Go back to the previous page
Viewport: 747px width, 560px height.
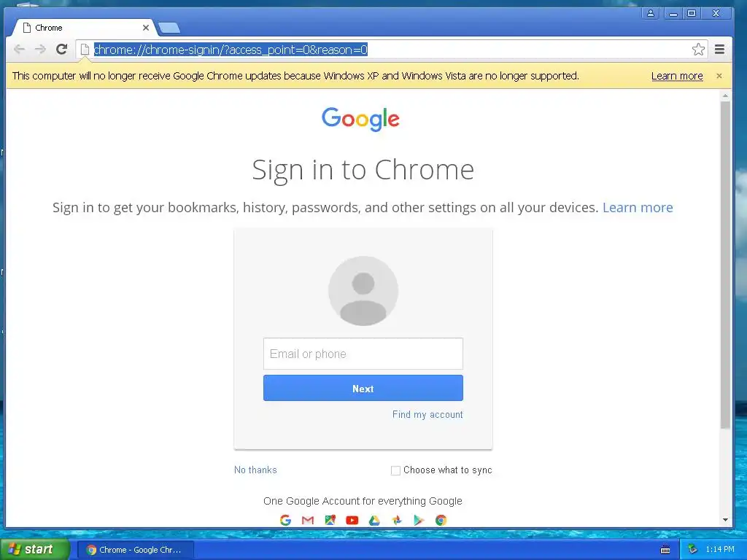[19, 49]
